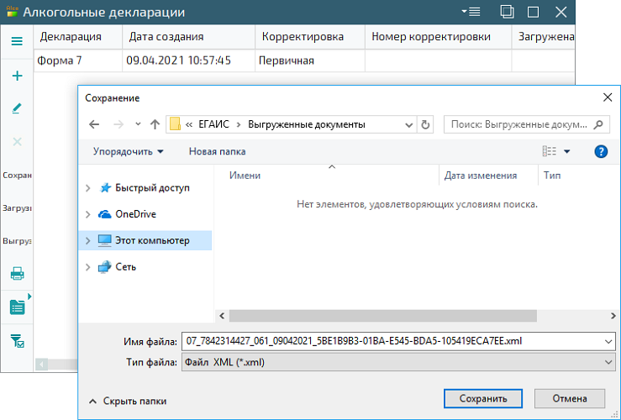Click the hamburger menu icon in sidebar
This screenshot has height=420, width=621.
click(x=17, y=41)
